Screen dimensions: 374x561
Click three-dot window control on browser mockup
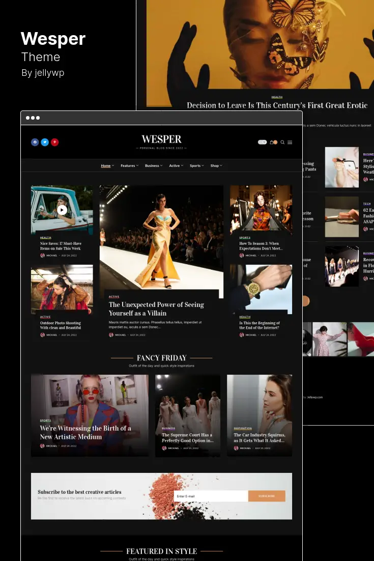[x=33, y=118]
